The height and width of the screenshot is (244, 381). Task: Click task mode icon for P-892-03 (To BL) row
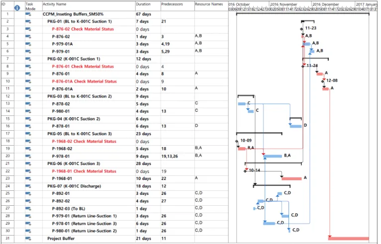[x=28, y=209]
